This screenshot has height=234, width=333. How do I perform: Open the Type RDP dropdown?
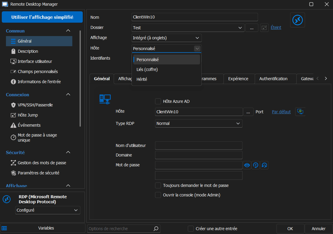click(x=199, y=123)
